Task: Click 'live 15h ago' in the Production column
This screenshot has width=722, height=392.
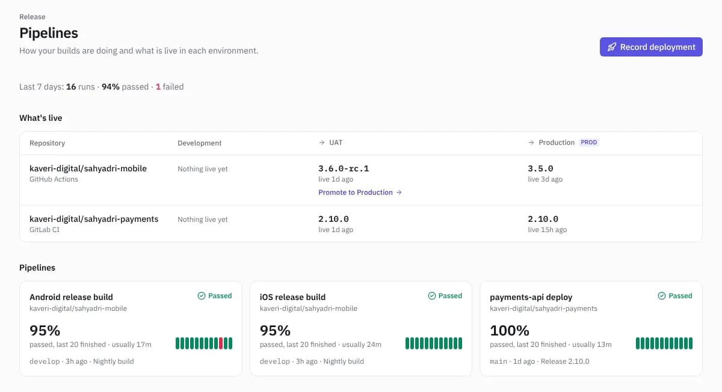Action: tap(547, 230)
